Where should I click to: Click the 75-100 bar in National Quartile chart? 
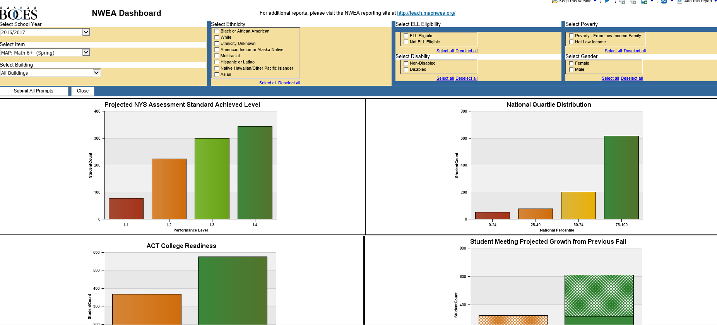[x=621, y=177]
